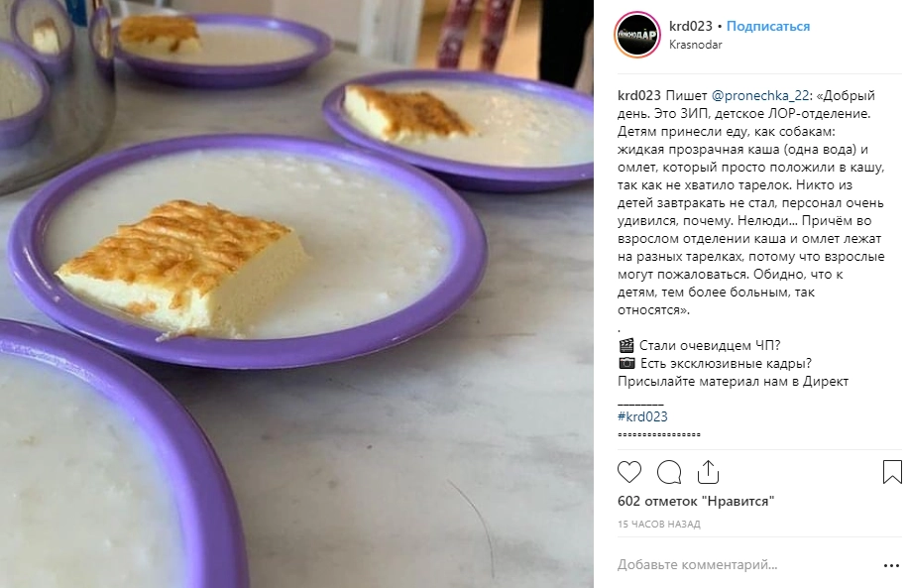Share the post using the share icon

pyautogui.click(x=708, y=473)
